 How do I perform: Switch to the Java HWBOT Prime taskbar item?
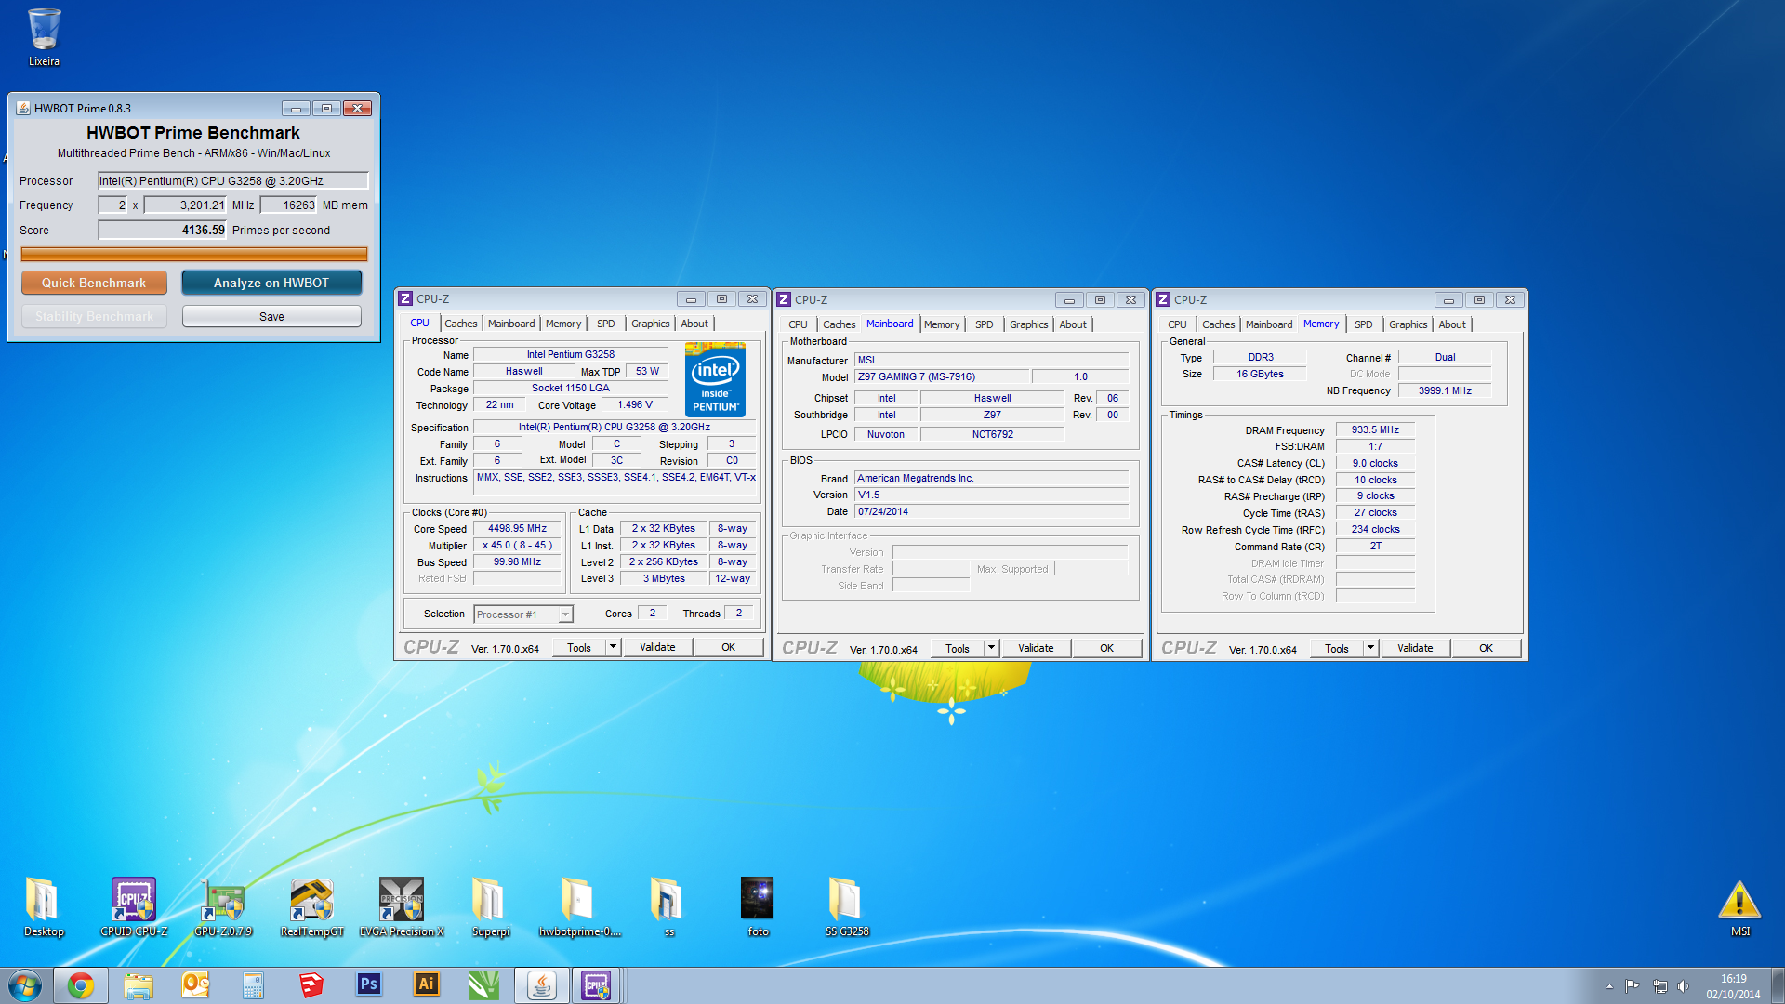(542, 985)
